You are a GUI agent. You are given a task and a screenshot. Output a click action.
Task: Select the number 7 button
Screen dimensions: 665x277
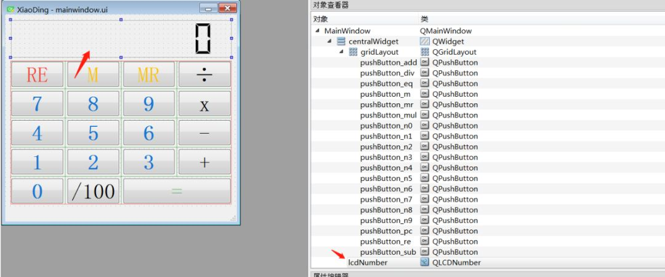(38, 103)
